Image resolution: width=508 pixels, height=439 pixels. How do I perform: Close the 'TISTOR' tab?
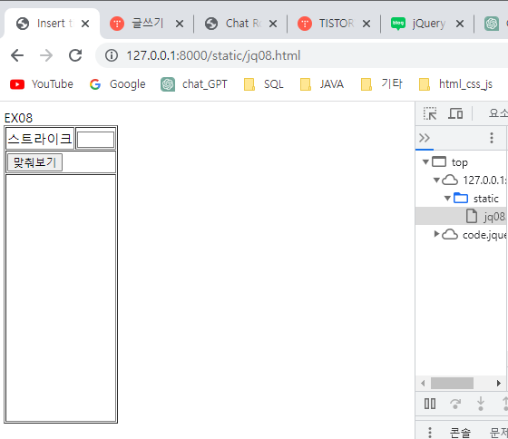click(366, 24)
